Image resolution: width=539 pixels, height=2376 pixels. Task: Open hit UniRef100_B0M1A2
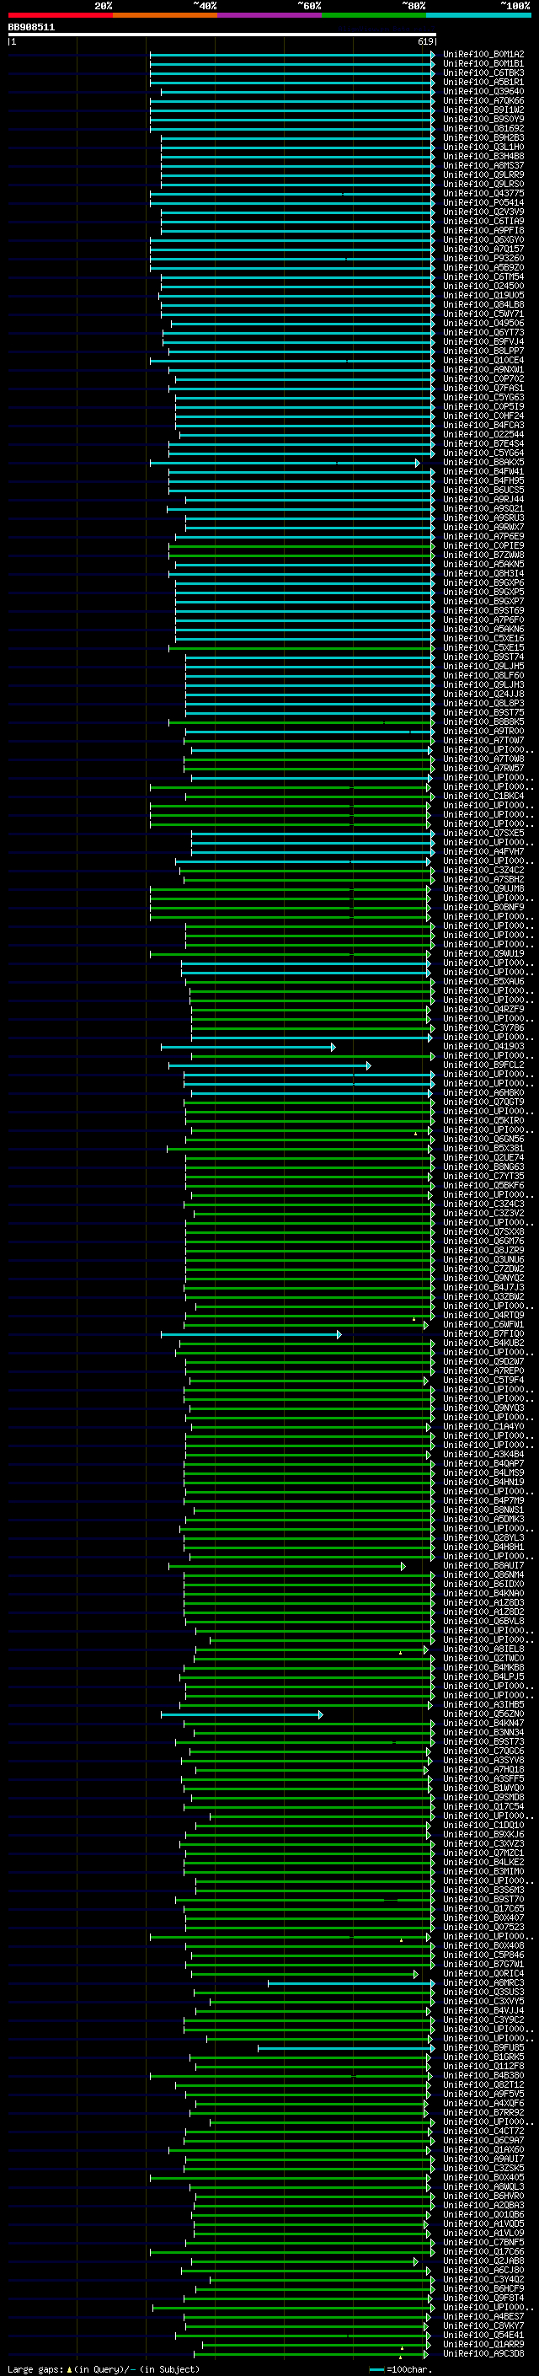point(483,55)
